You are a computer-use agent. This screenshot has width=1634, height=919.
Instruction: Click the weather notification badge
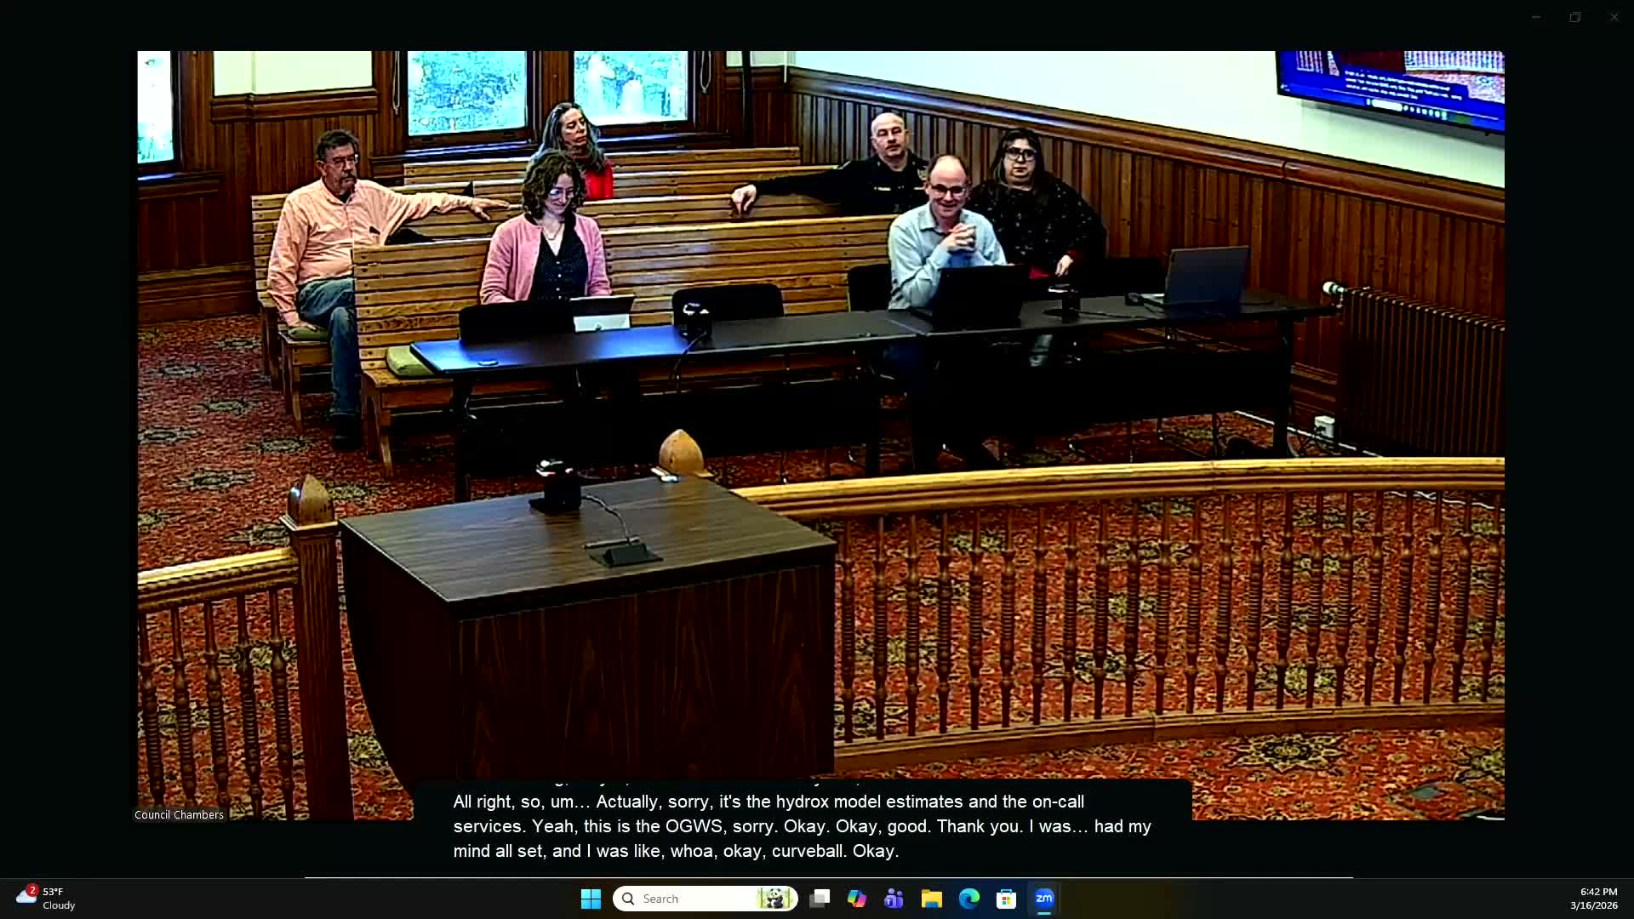point(32,890)
